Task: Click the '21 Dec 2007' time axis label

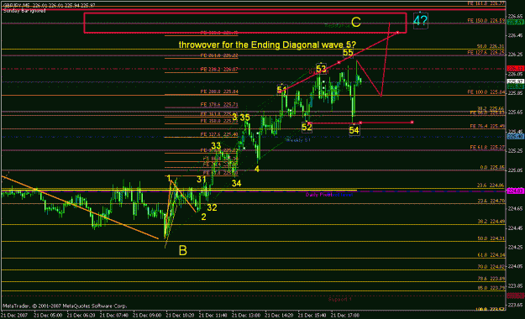Action: pyautogui.click(x=14, y=316)
